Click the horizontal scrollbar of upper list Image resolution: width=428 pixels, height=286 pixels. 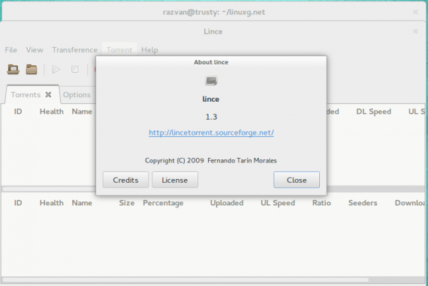click(49, 189)
